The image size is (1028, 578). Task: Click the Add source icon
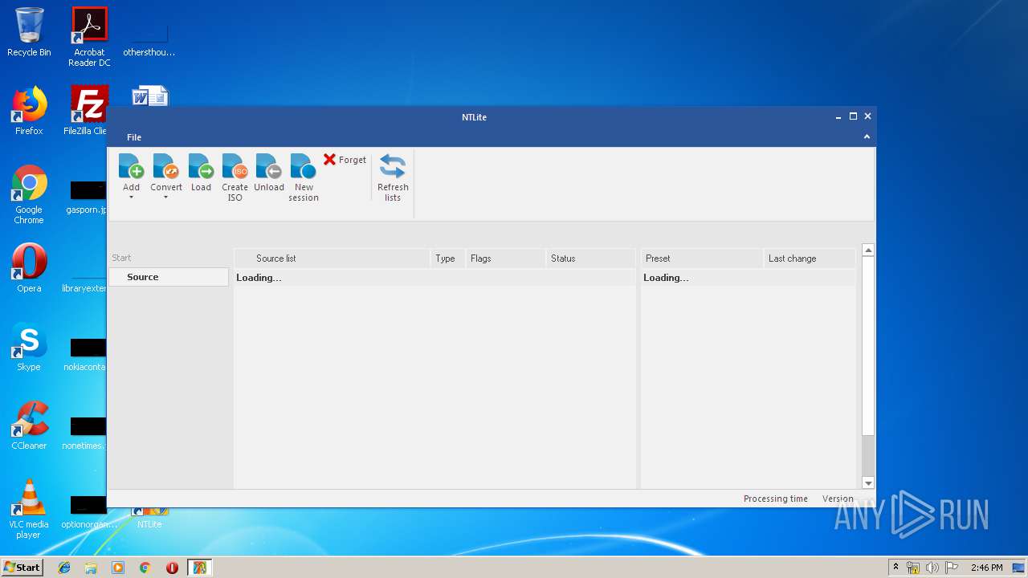coord(131,166)
